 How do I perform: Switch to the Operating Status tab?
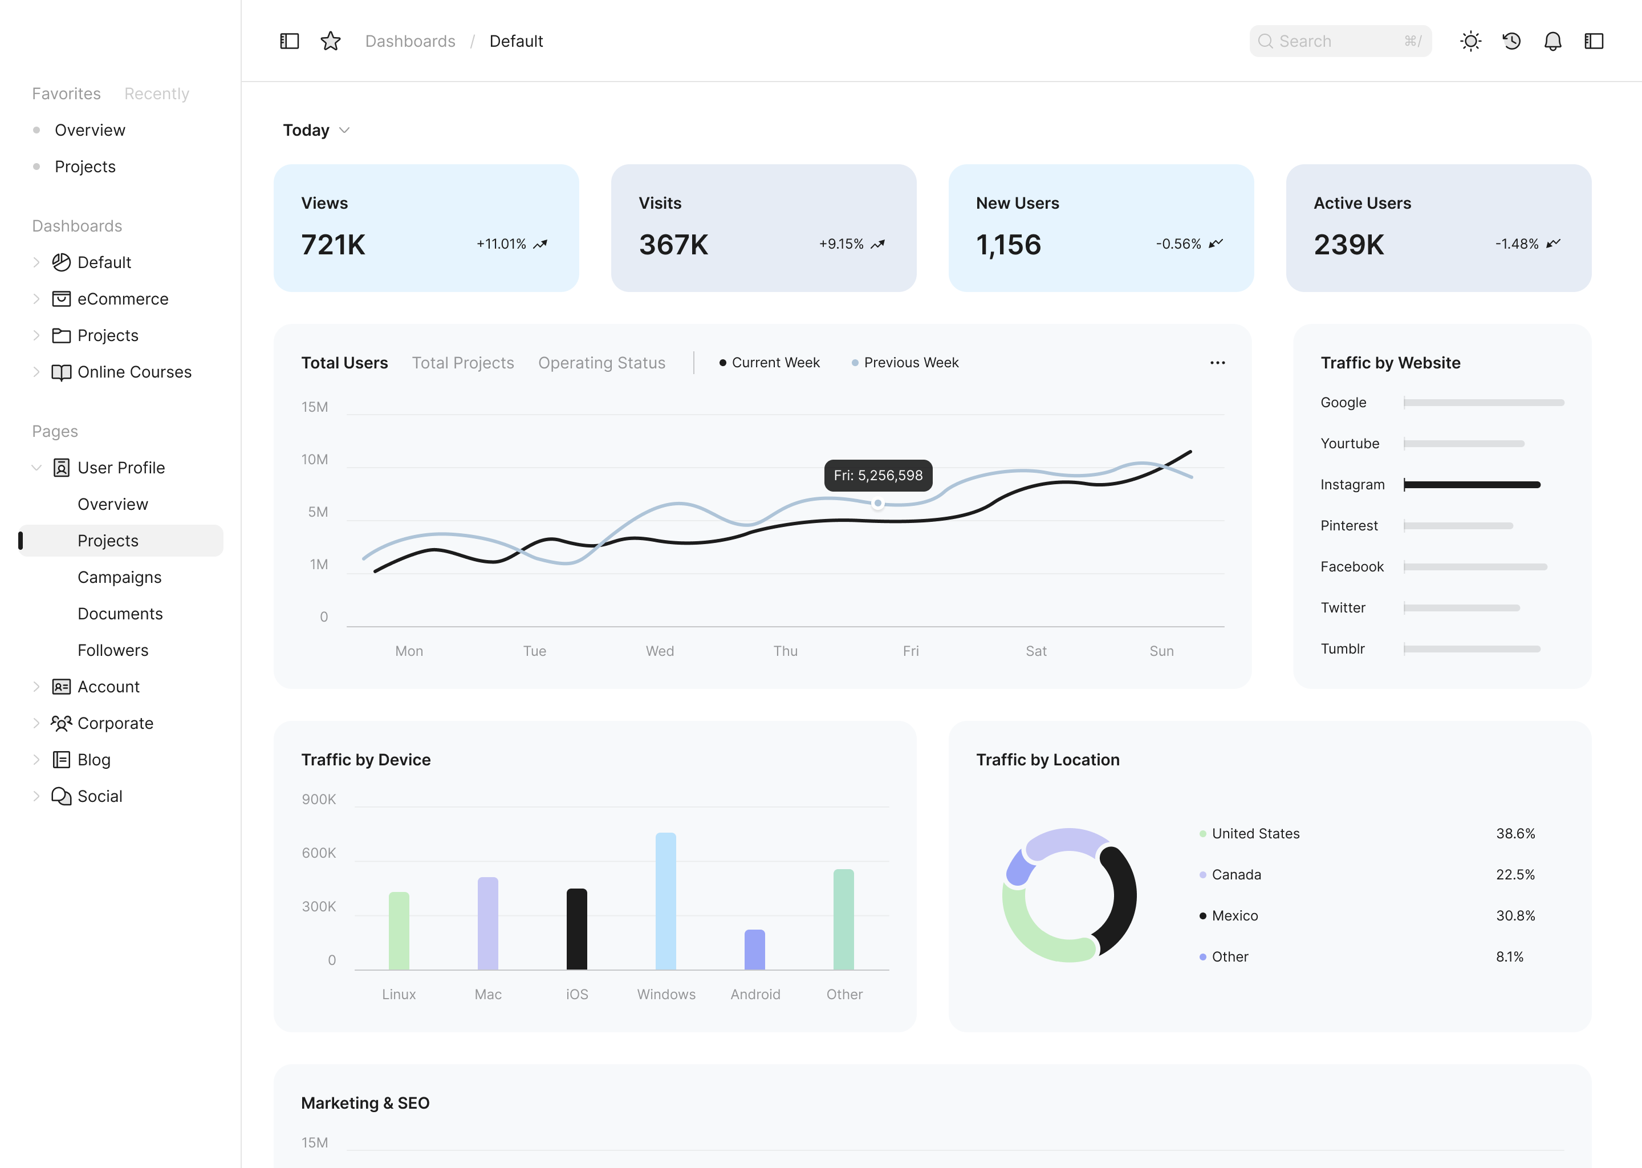point(601,363)
